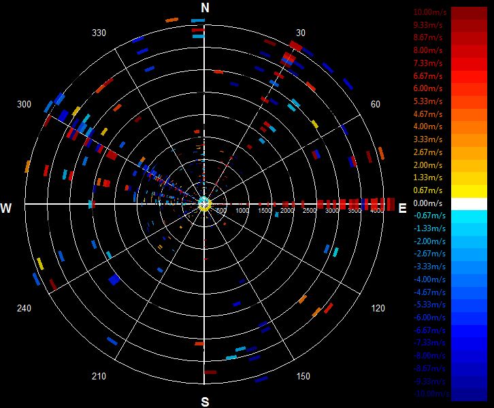Click the 6.00m/s positive legend label
Viewport: 494px width, 408px height.
428,88
